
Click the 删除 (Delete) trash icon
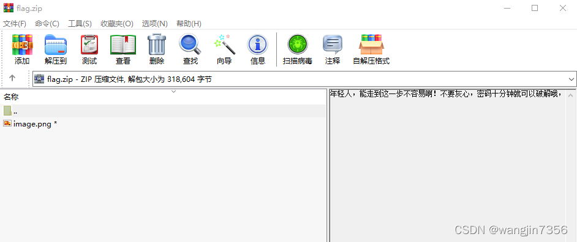tap(157, 45)
